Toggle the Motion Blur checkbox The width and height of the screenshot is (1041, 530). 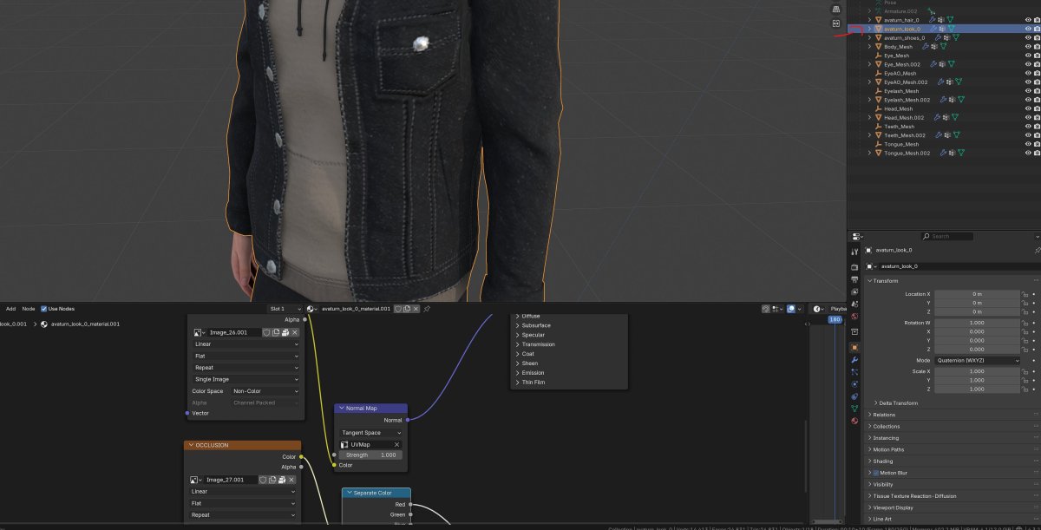pos(878,473)
